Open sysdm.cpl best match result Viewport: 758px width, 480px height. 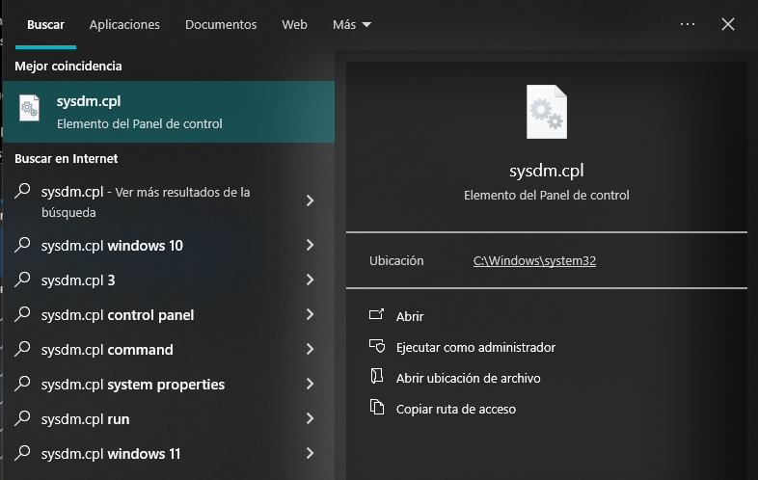click(x=169, y=112)
